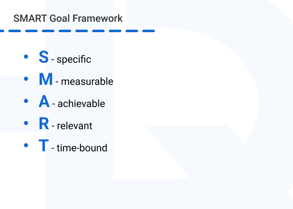Click the bullet point beside S

26,56
